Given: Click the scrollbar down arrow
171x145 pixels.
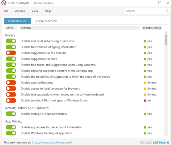Looking at the screenshot, I should [x=166, y=135].
